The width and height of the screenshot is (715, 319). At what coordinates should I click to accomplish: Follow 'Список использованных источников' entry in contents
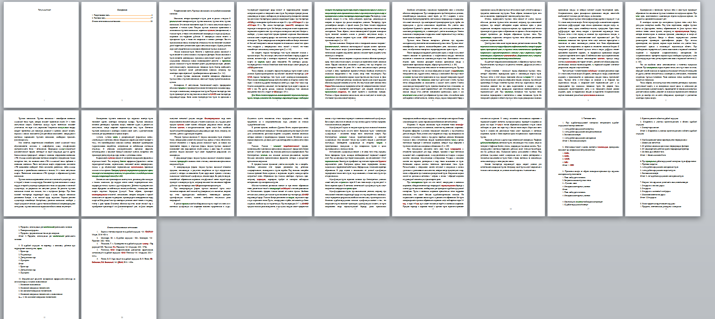pos(122,21)
